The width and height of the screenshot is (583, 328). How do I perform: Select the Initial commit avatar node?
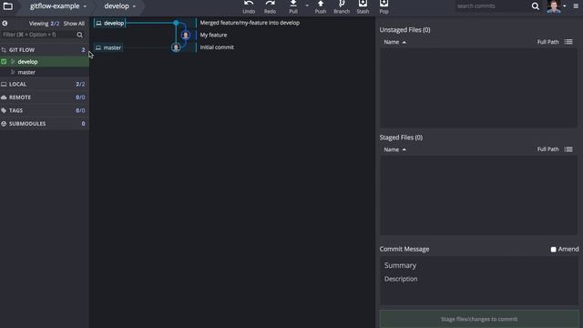176,47
